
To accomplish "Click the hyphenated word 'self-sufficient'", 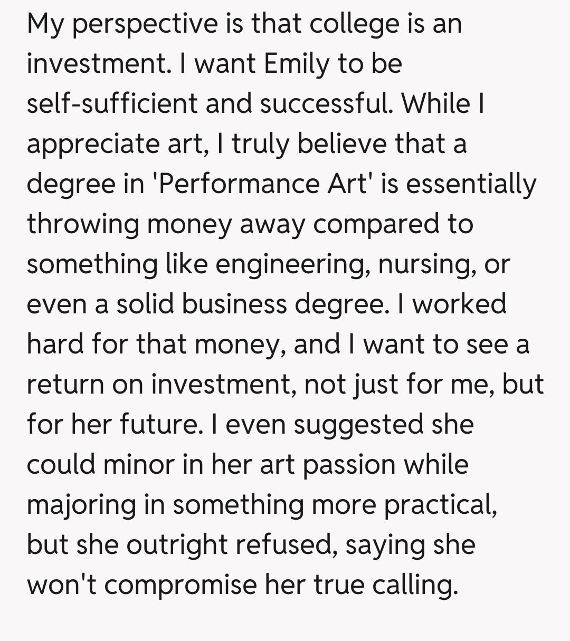I will (x=112, y=103).
